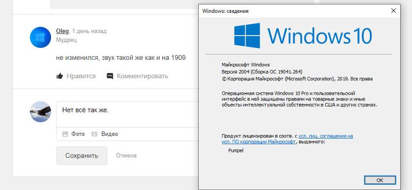Screen dimensions: 412x190
Task: Attach a photo via the Фото label
Action: (x=78, y=134)
